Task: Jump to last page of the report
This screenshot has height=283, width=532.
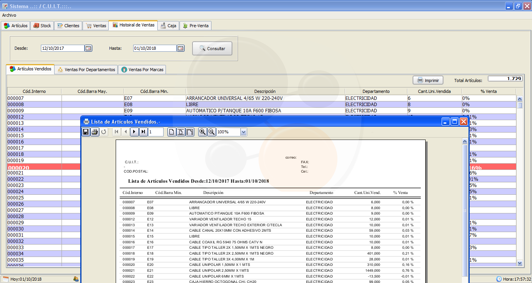Action: (x=143, y=132)
